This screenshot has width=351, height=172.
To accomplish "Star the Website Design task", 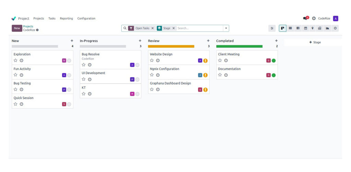I will tap(152, 61).
